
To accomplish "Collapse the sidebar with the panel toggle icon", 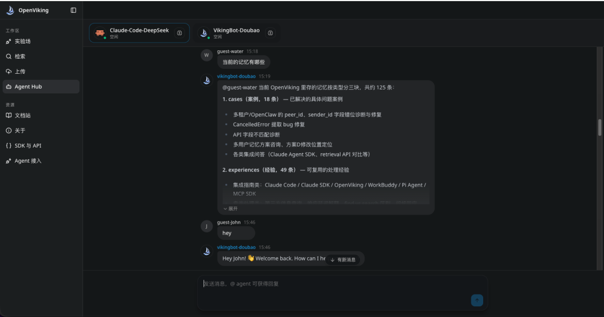I will pos(73,11).
